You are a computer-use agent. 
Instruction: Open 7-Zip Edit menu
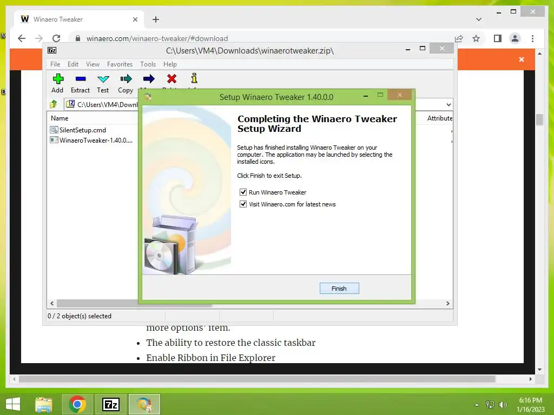73,64
